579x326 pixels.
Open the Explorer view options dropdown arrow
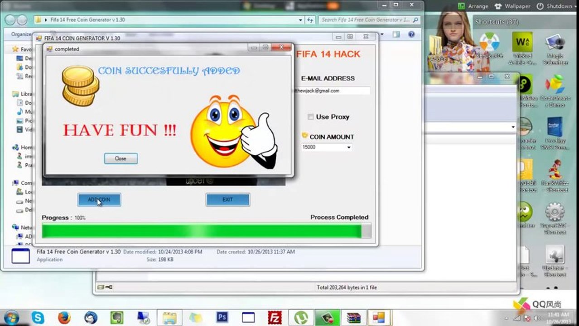tap(382, 34)
